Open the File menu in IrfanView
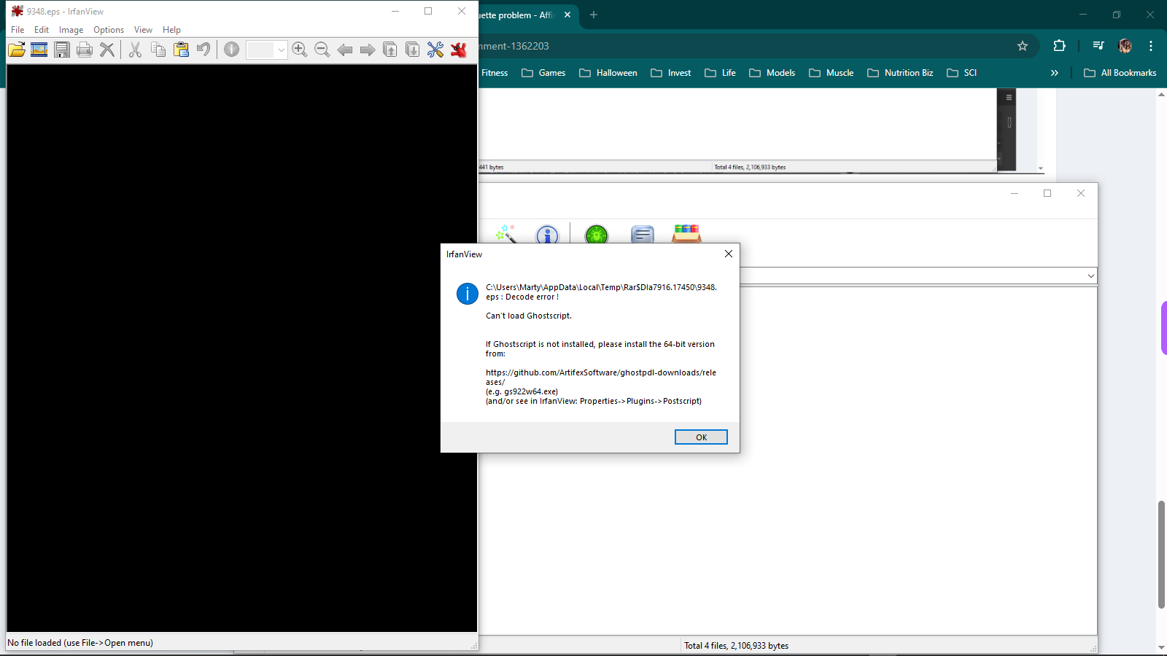This screenshot has width=1167, height=656. pos(18,30)
